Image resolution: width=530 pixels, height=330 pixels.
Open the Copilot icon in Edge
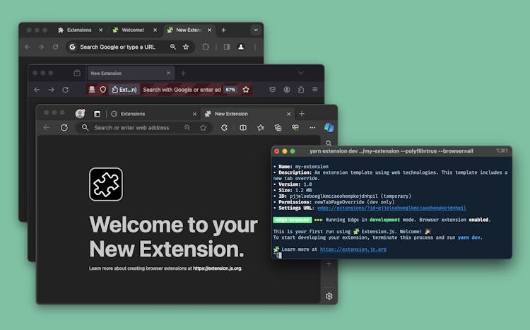point(329,127)
